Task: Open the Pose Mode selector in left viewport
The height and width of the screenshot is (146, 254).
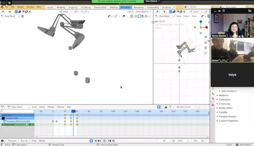Action: 10,16
